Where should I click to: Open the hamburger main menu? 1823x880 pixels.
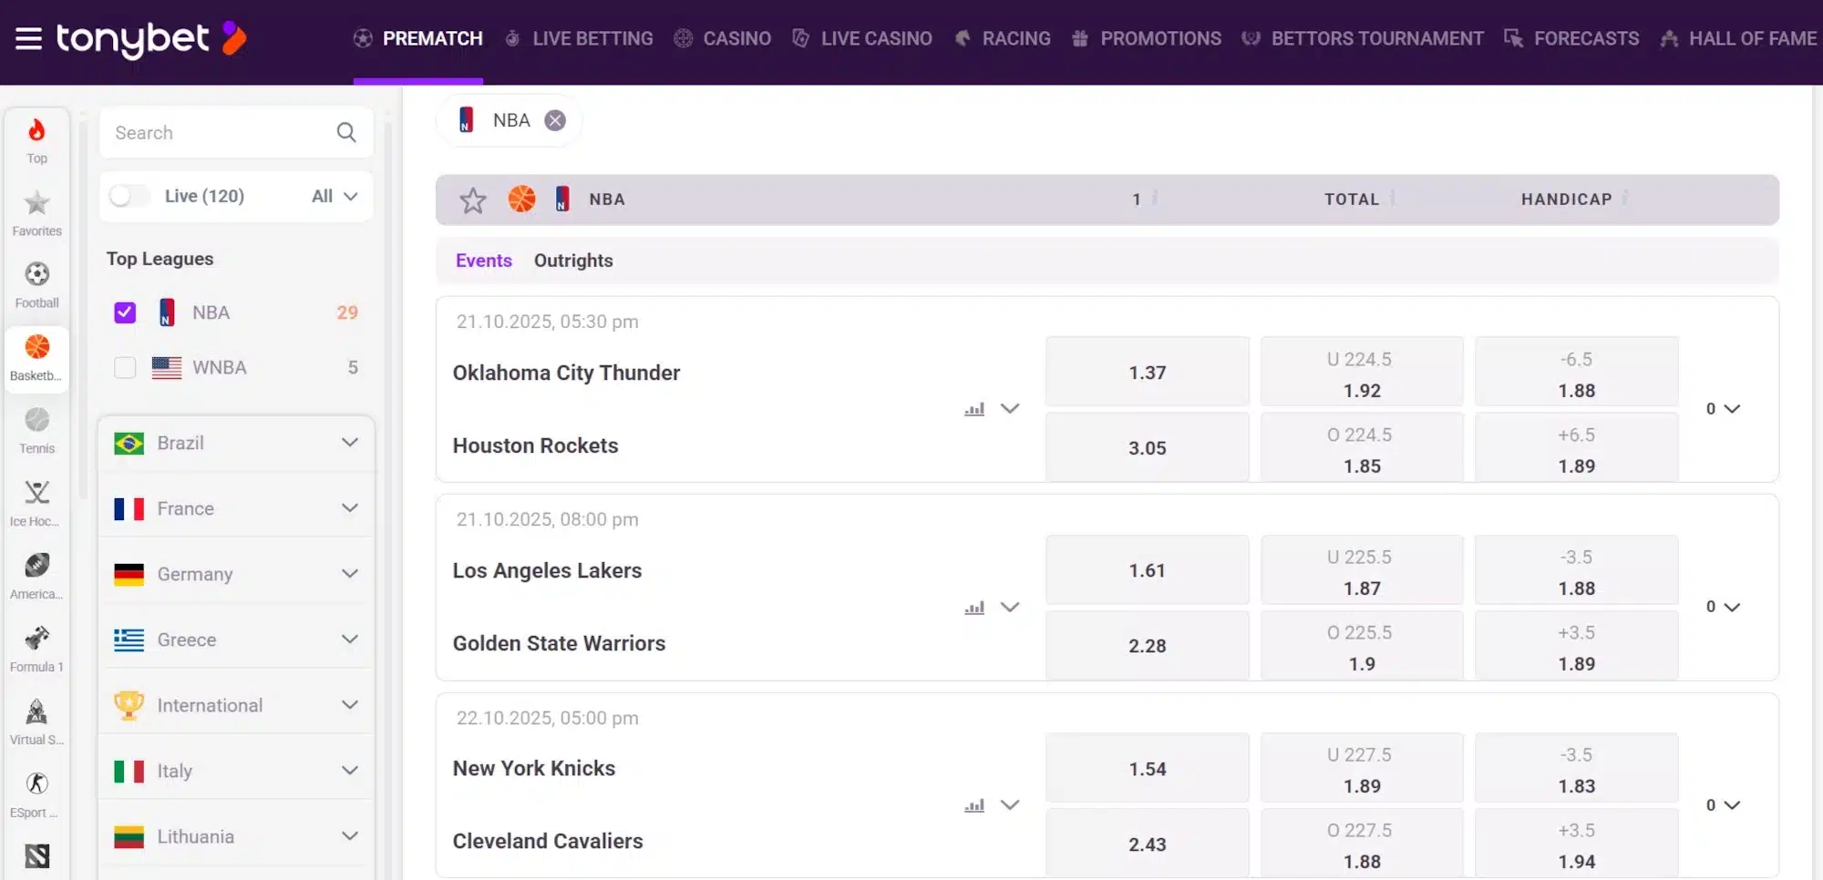[28, 38]
